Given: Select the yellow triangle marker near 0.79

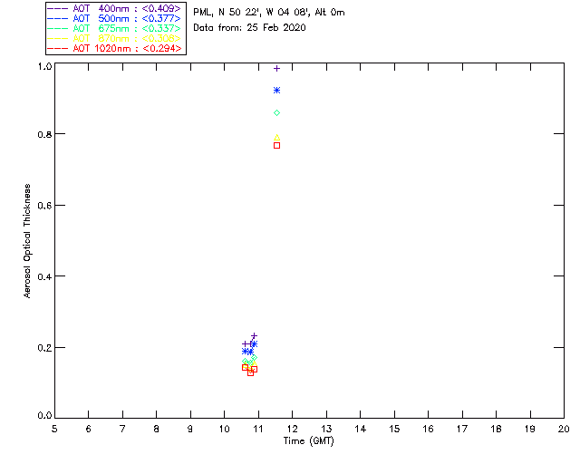Looking at the screenshot, I should (x=277, y=138).
